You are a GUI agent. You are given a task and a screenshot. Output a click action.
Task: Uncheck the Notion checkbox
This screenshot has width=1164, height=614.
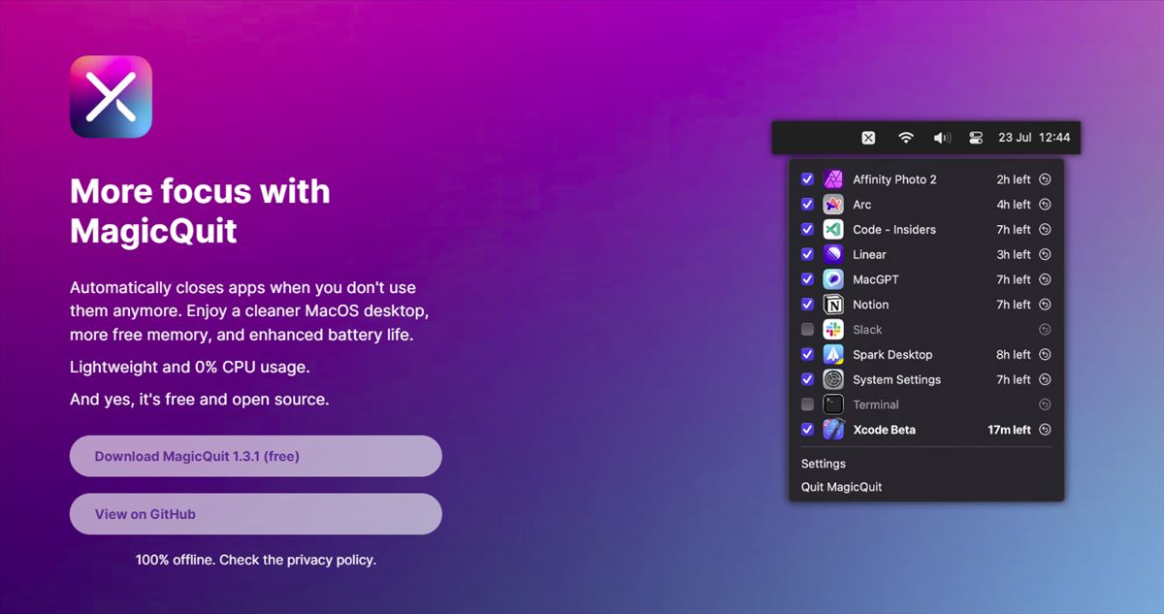tap(807, 305)
